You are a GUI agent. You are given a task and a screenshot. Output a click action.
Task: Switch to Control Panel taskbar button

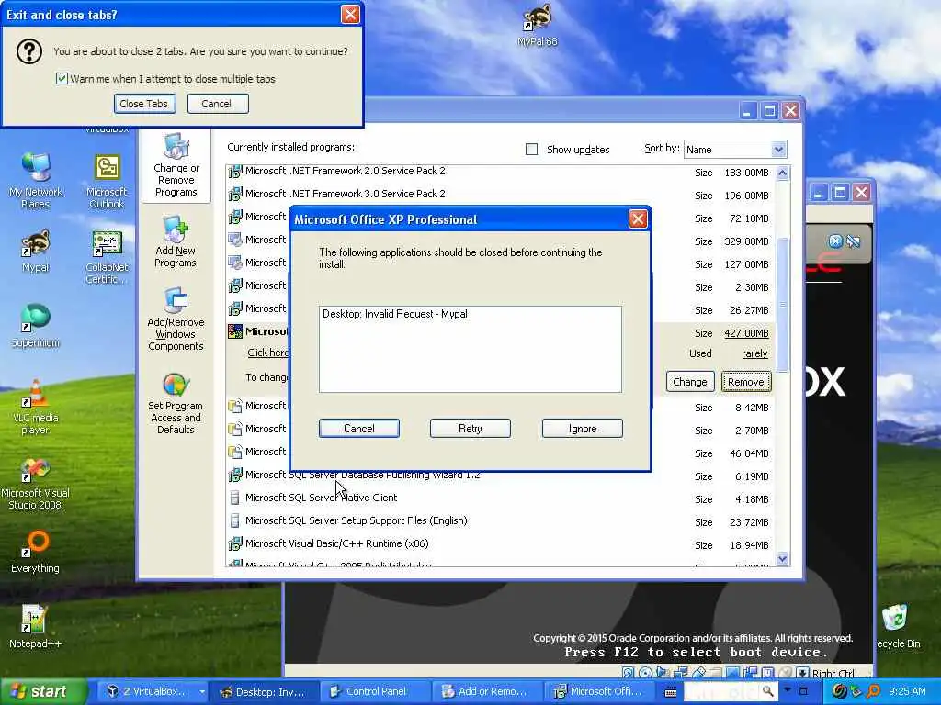point(376,692)
